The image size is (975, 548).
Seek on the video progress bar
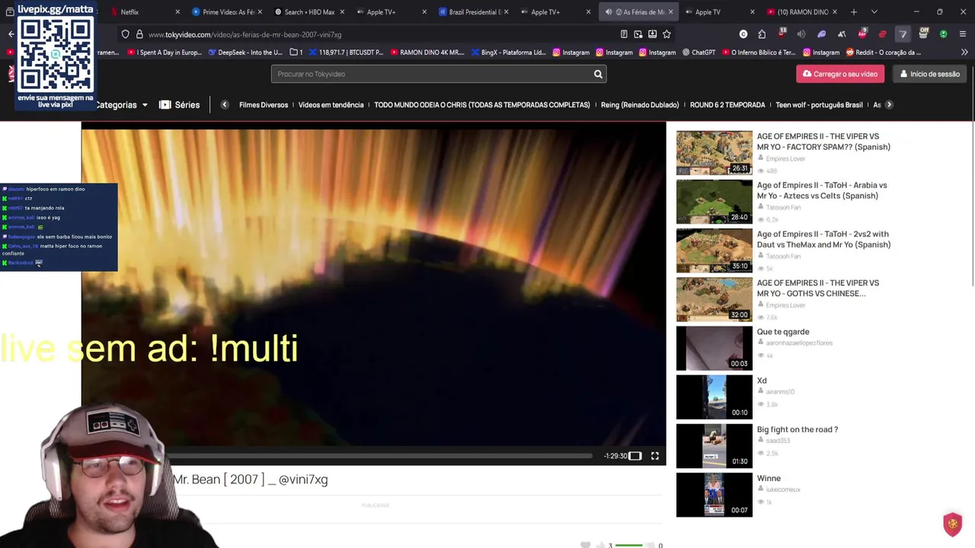(379, 456)
